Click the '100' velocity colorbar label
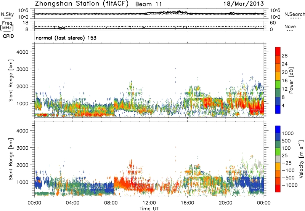 click(286, 148)
